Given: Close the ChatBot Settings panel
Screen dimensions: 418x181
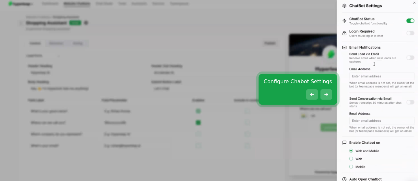Looking at the screenshot, I should [414, 3].
